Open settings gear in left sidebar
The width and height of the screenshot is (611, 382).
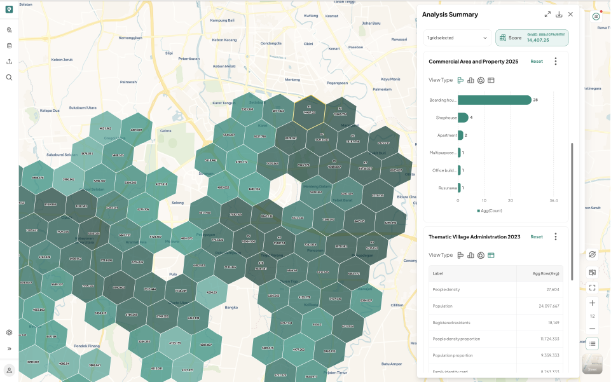click(x=10, y=332)
